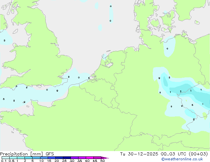This screenshot has width=210, height=162.
Task: Click the 30–35 mm purple legend swatch
Action: (x=75, y=158)
